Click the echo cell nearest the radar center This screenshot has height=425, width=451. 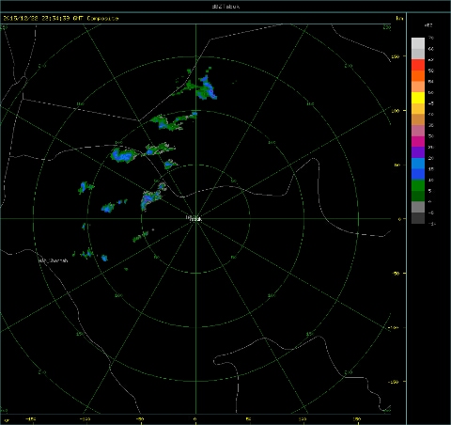click(153, 197)
